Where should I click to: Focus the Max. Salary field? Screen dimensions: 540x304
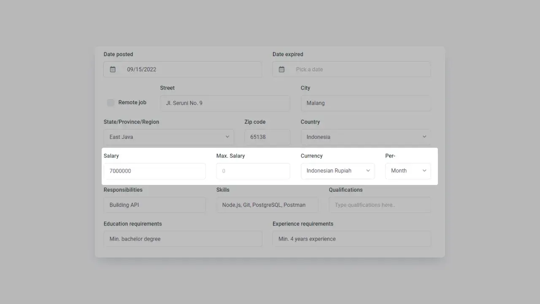253,171
